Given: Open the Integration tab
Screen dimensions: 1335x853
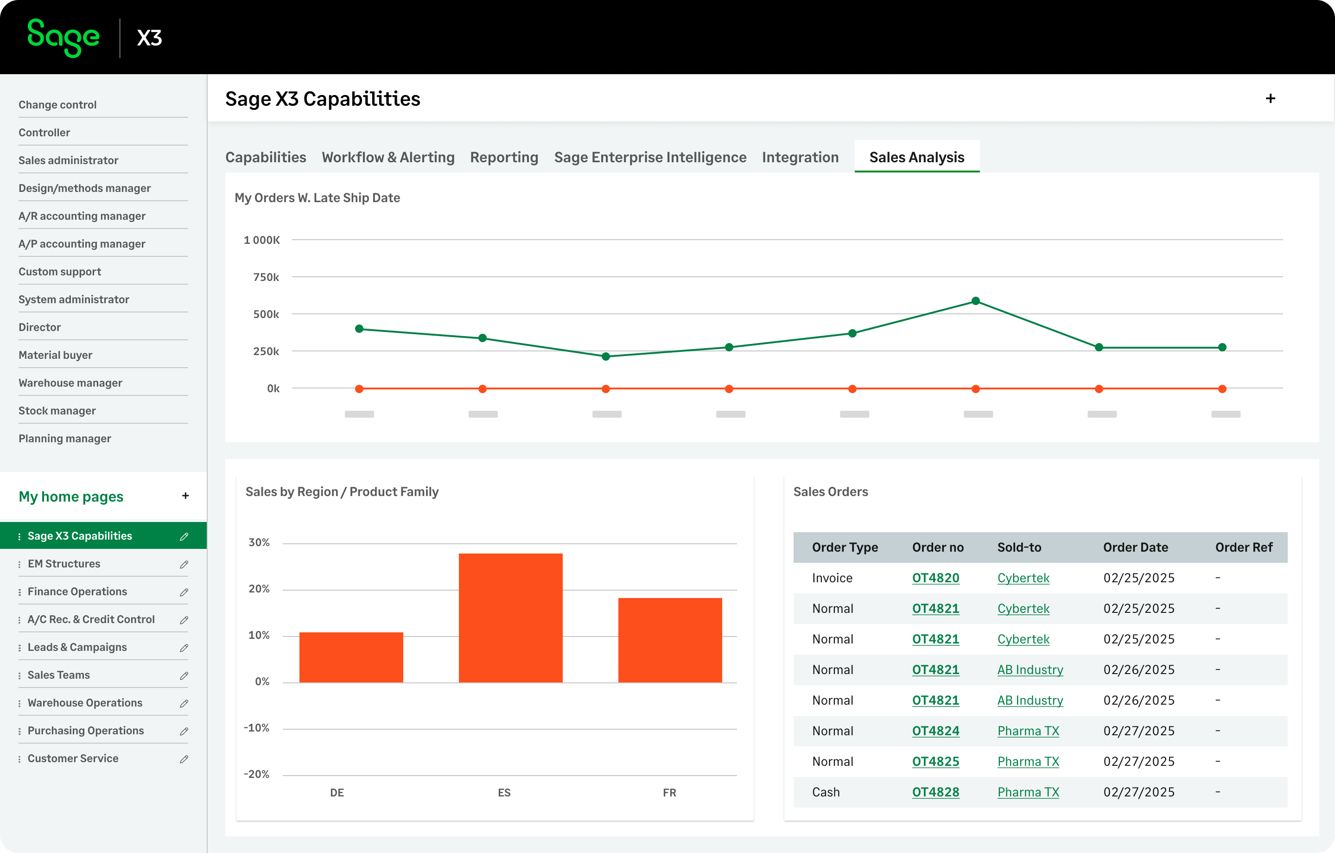Looking at the screenshot, I should [800, 158].
